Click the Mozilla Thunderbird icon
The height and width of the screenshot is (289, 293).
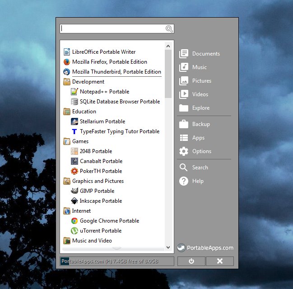(x=67, y=72)
